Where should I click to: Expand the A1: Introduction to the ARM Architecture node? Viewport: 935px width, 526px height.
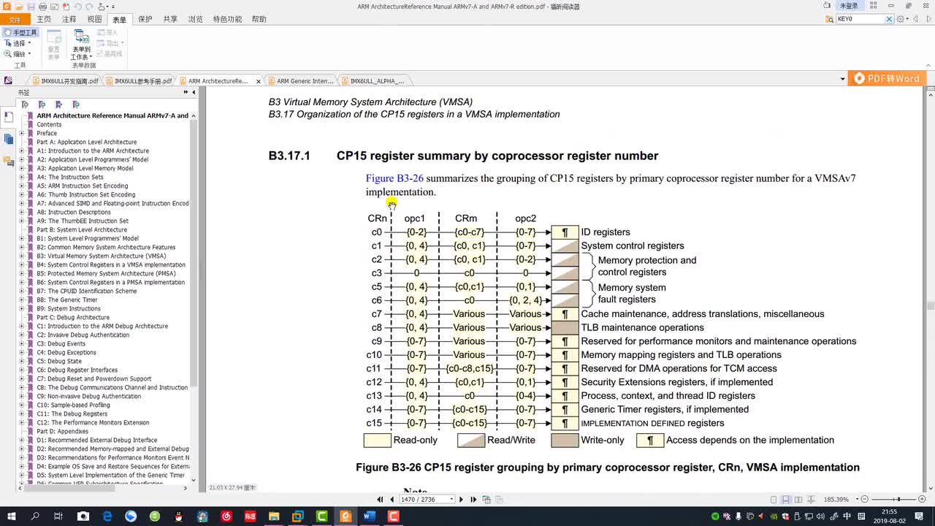tap(22, 150)
